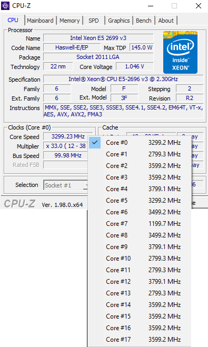Switch to the CPU tab
The width and height of the screenshot is (208, 347).
[13, 20]
